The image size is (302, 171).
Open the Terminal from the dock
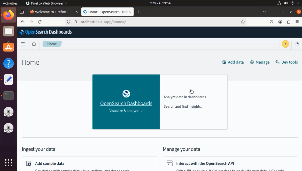(9, 96)
